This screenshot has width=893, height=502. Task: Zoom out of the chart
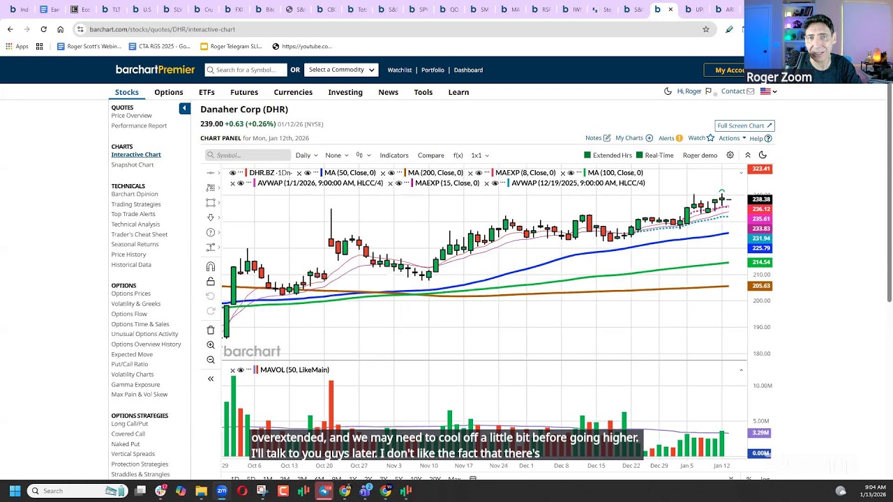click(211, 360)
